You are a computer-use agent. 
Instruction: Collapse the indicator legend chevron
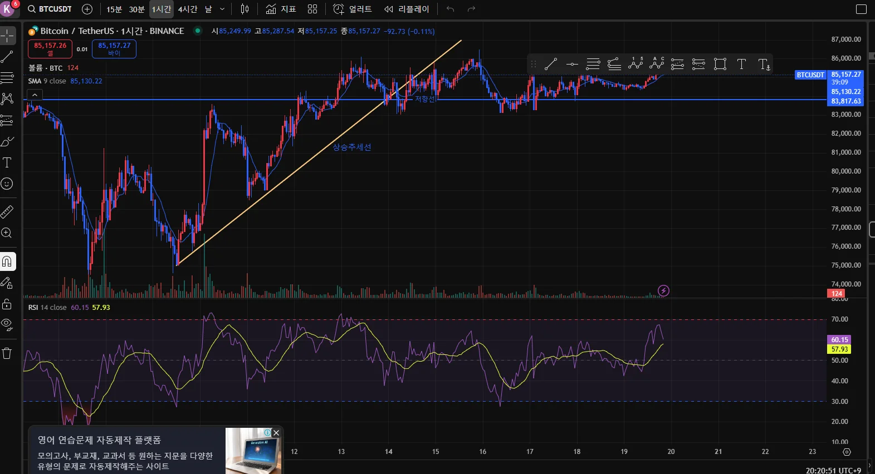pyautogui.click(x=35, y=95)
